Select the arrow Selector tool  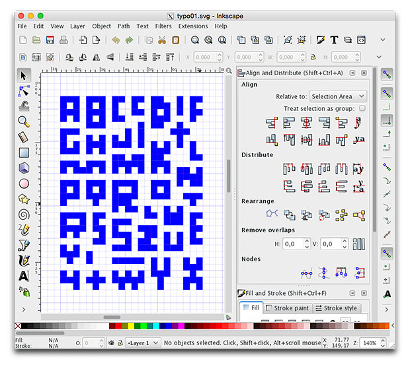(24, 76)
